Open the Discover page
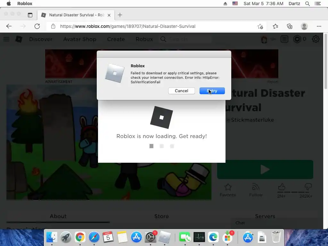Screen dimensions: 328x246 pyautogui.click(x=41, y=39)
